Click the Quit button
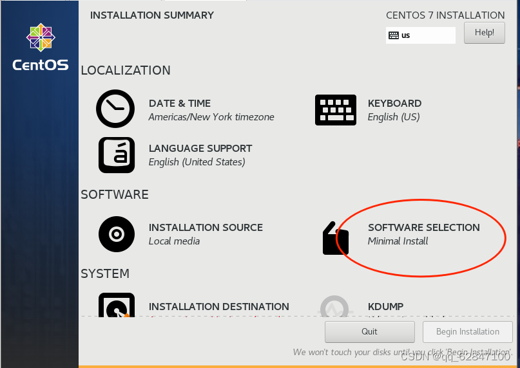Screen dimensions: 520x368 click(x=369, y=331)
